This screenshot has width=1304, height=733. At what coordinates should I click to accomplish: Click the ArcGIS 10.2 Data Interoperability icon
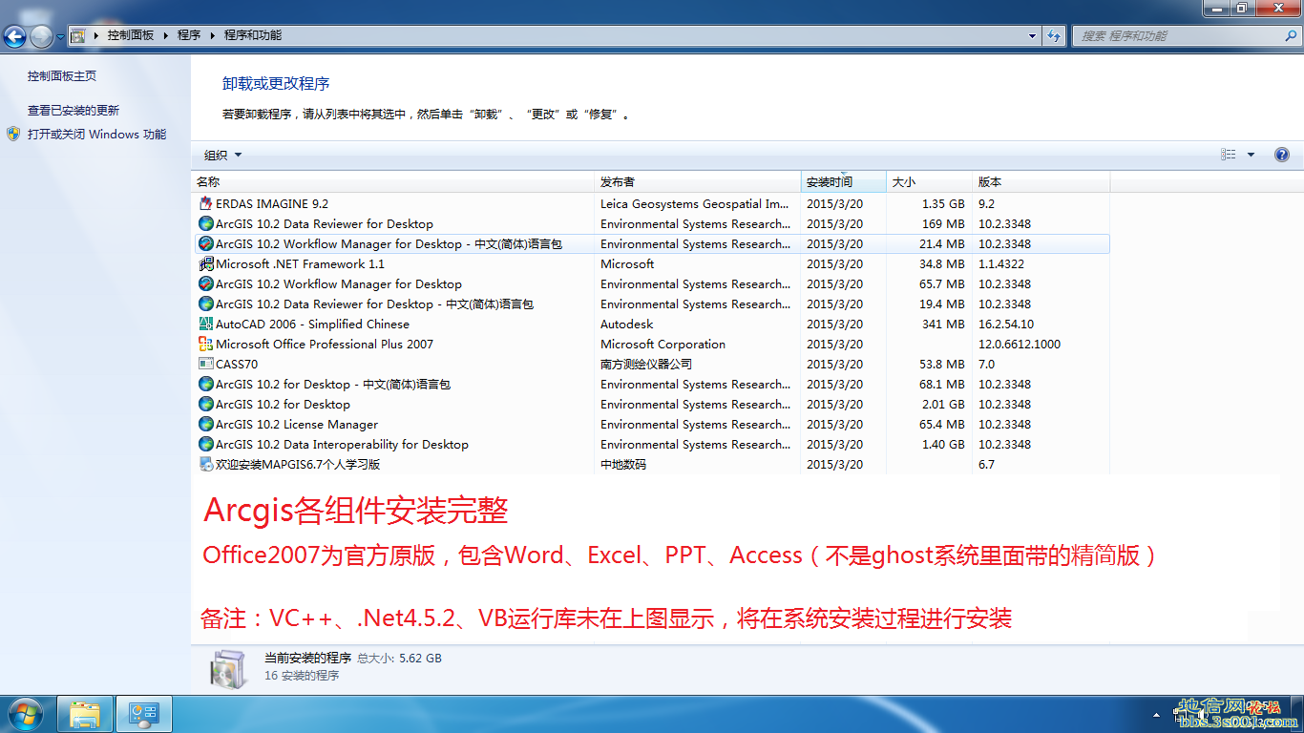pyautogui.click(x=205, y=444)
